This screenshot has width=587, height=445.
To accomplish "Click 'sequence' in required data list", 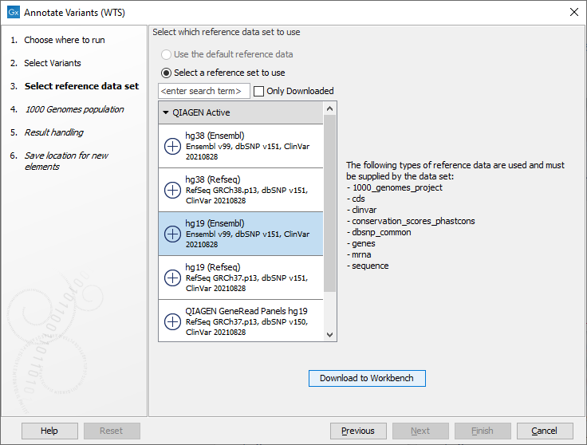I will tap(370, 266).
